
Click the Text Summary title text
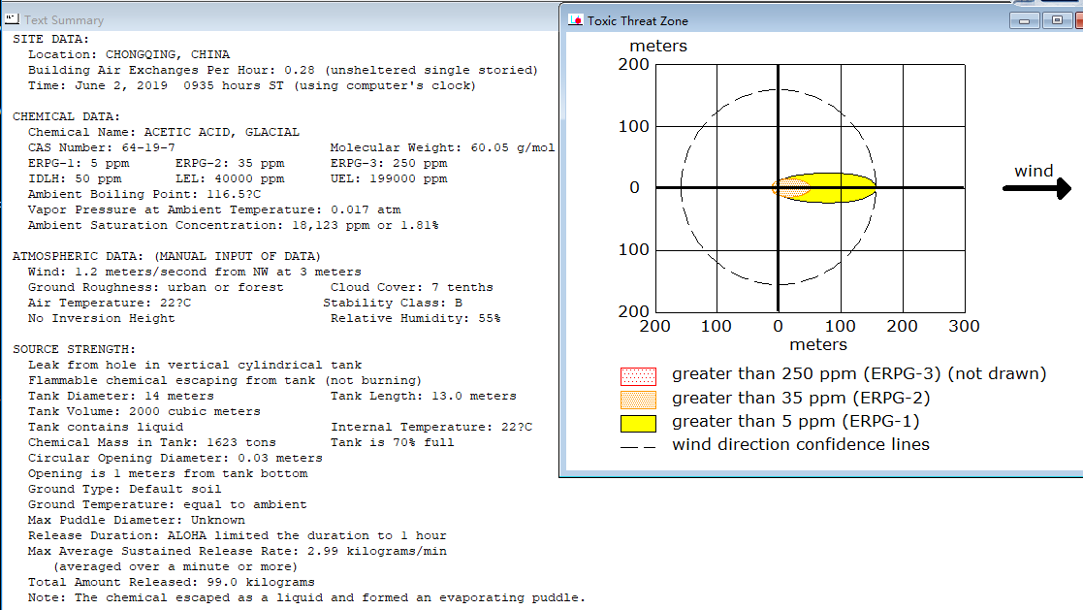point(64,20)
